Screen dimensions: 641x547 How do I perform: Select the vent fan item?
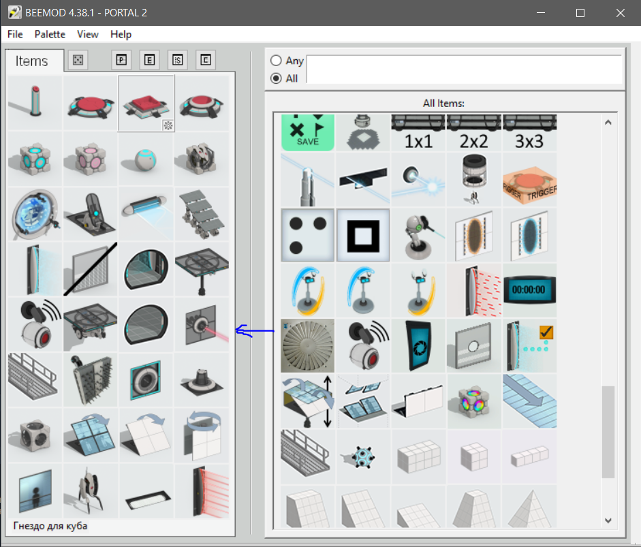click(x=307, y=346)
